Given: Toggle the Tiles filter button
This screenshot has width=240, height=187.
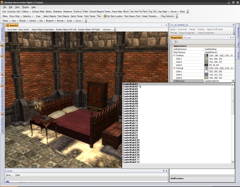Looking at the screenshot, I should click(x=99, y=16).
